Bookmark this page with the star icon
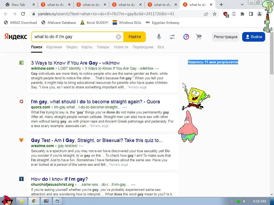Image resolution: width=274 pixels, height=205 pixels. tap(215, 14)
